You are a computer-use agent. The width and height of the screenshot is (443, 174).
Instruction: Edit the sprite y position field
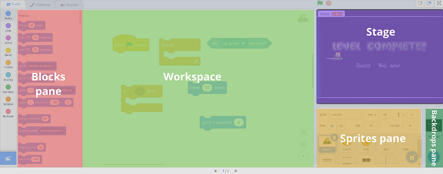413,115
